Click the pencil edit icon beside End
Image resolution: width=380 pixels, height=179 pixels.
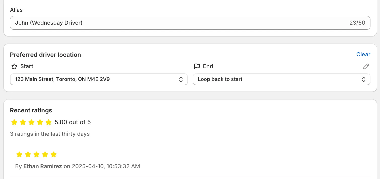(x=366, y=66)
